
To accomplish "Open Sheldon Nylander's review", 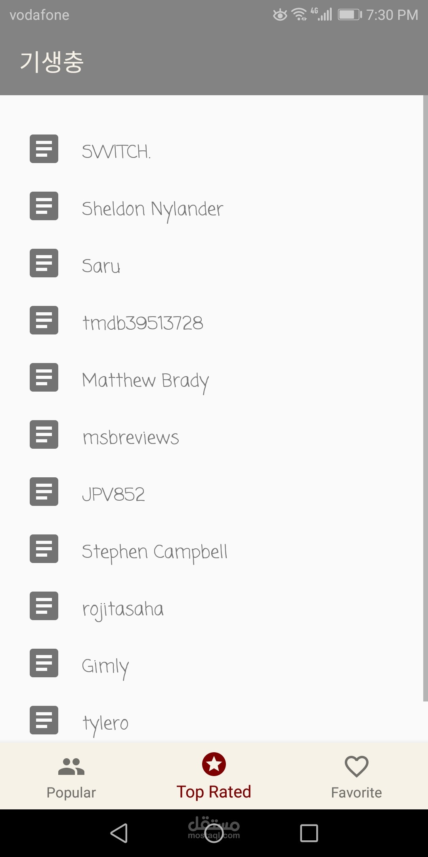I will [x=153, y=209].
